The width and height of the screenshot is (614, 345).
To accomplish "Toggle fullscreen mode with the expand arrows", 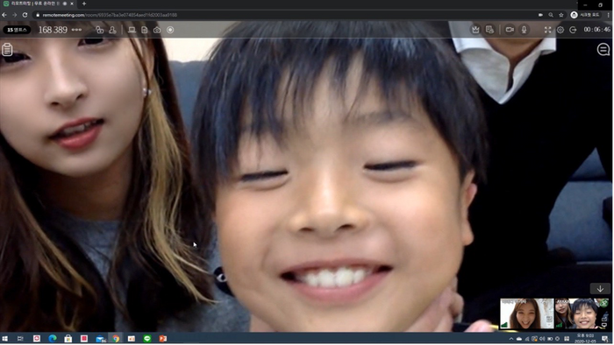I will [548, 30].
